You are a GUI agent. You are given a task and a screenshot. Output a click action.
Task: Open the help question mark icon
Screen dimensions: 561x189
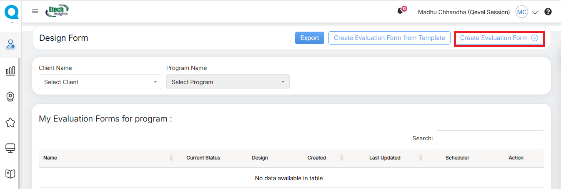pyautogui.click(x=548, y=12)
